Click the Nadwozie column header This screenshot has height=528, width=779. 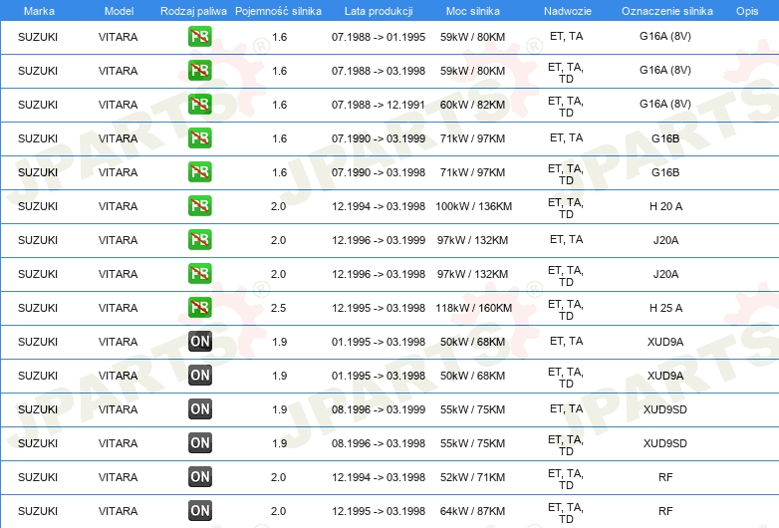(x=568, y=11)
